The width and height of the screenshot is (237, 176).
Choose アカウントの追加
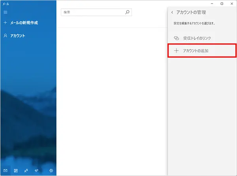click(202, 51)
